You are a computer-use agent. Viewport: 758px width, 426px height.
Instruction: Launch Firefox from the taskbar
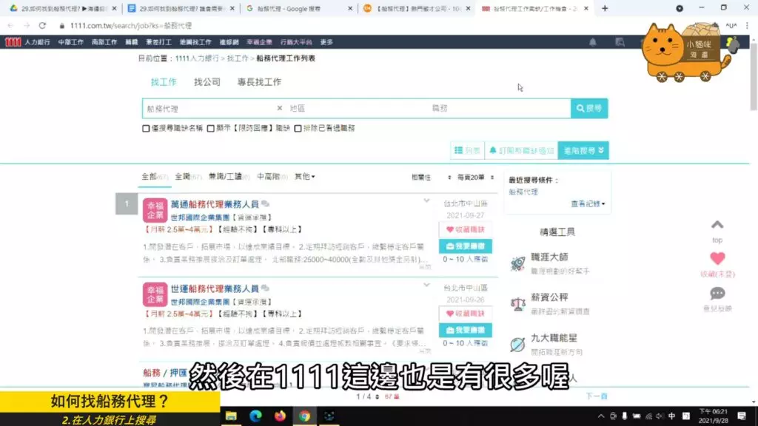pos(280,416)
